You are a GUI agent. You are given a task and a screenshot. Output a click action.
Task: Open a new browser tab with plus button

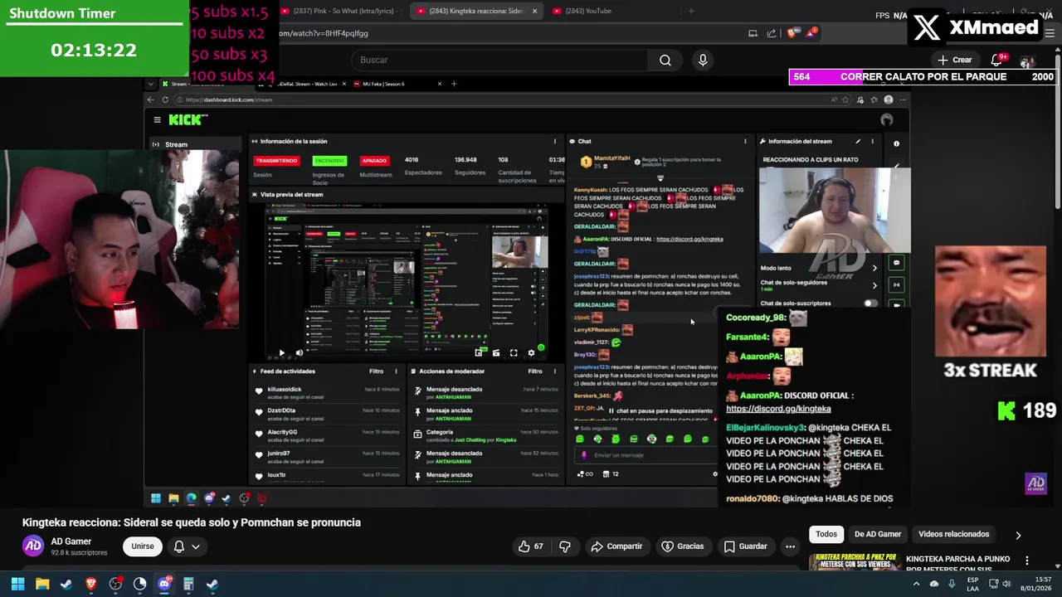pyautogui.click(x=691, y=11)
